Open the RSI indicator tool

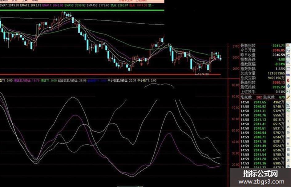pos(288,75)
